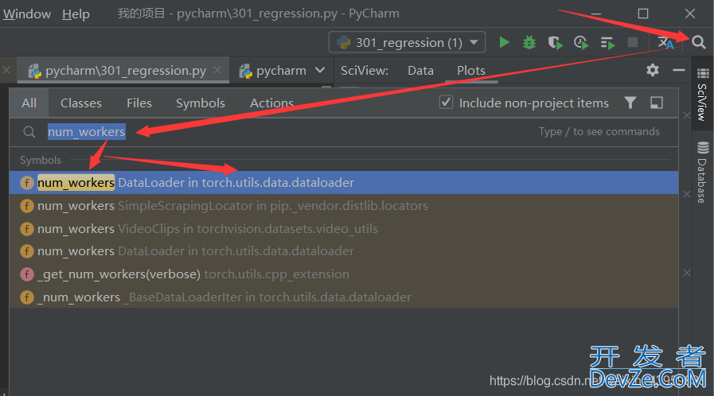Run the 301_regression configuration
This screenshot has height=396, width=714.
pos(504,43)
